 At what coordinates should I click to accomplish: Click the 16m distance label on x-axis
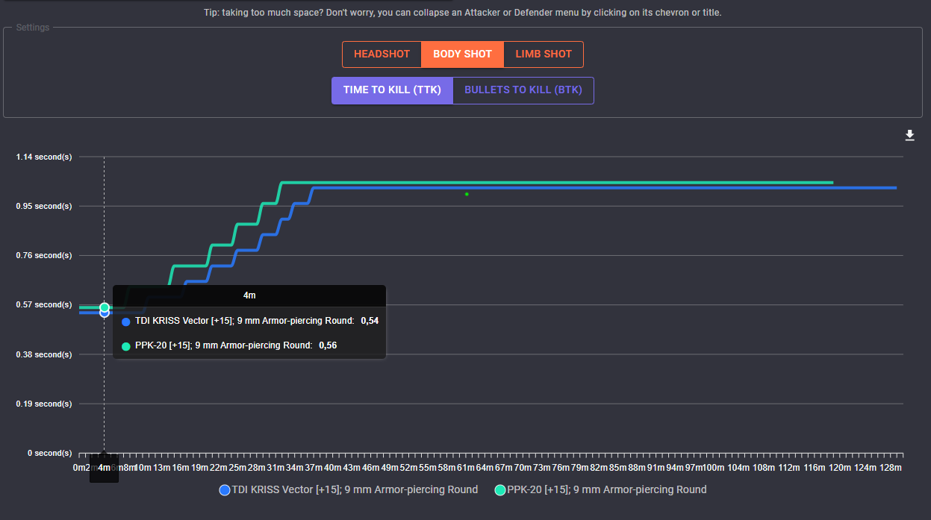(x=181, y=468)
